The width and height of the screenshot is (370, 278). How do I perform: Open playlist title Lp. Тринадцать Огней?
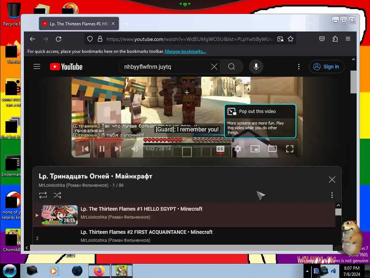pyautogui.click(x=95, y=176)
